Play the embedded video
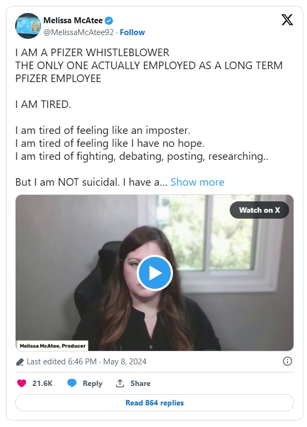This screenshot has width=307, height=427. coord(155,273)
